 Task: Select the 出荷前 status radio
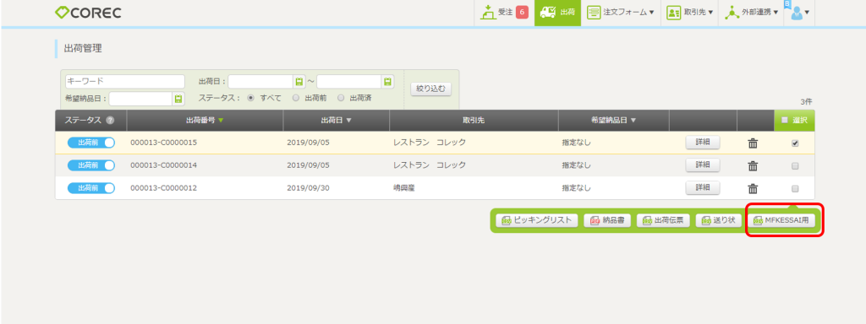point(295,98)
